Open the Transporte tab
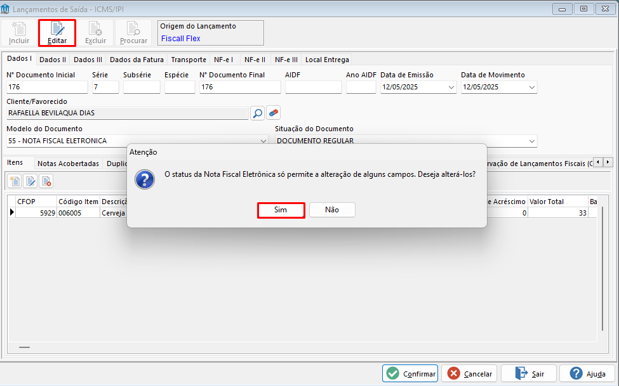619x386 pixels. (x=189, y=60)
